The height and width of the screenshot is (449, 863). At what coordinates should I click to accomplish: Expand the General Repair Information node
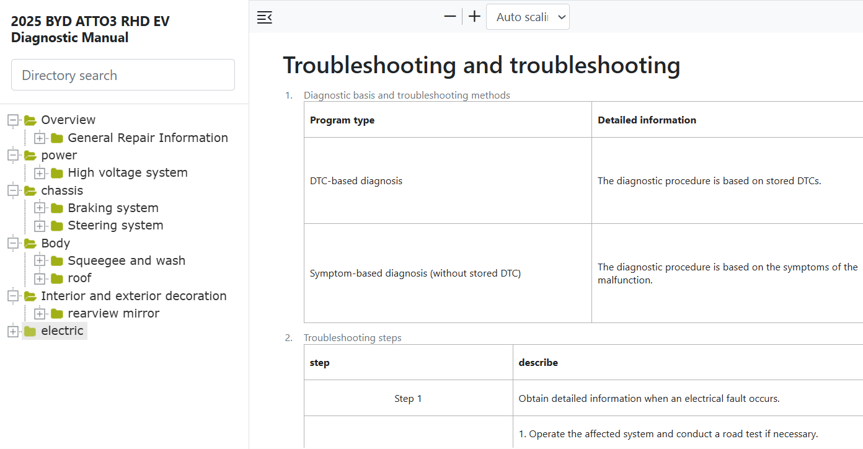click(40, 138)
